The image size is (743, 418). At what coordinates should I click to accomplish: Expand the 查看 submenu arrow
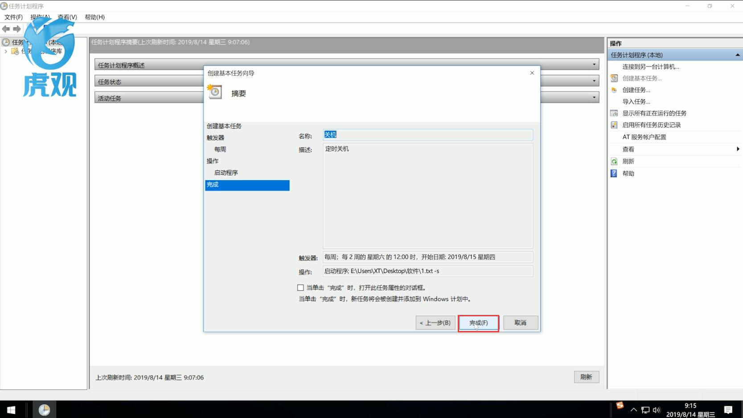click(738, 149)
